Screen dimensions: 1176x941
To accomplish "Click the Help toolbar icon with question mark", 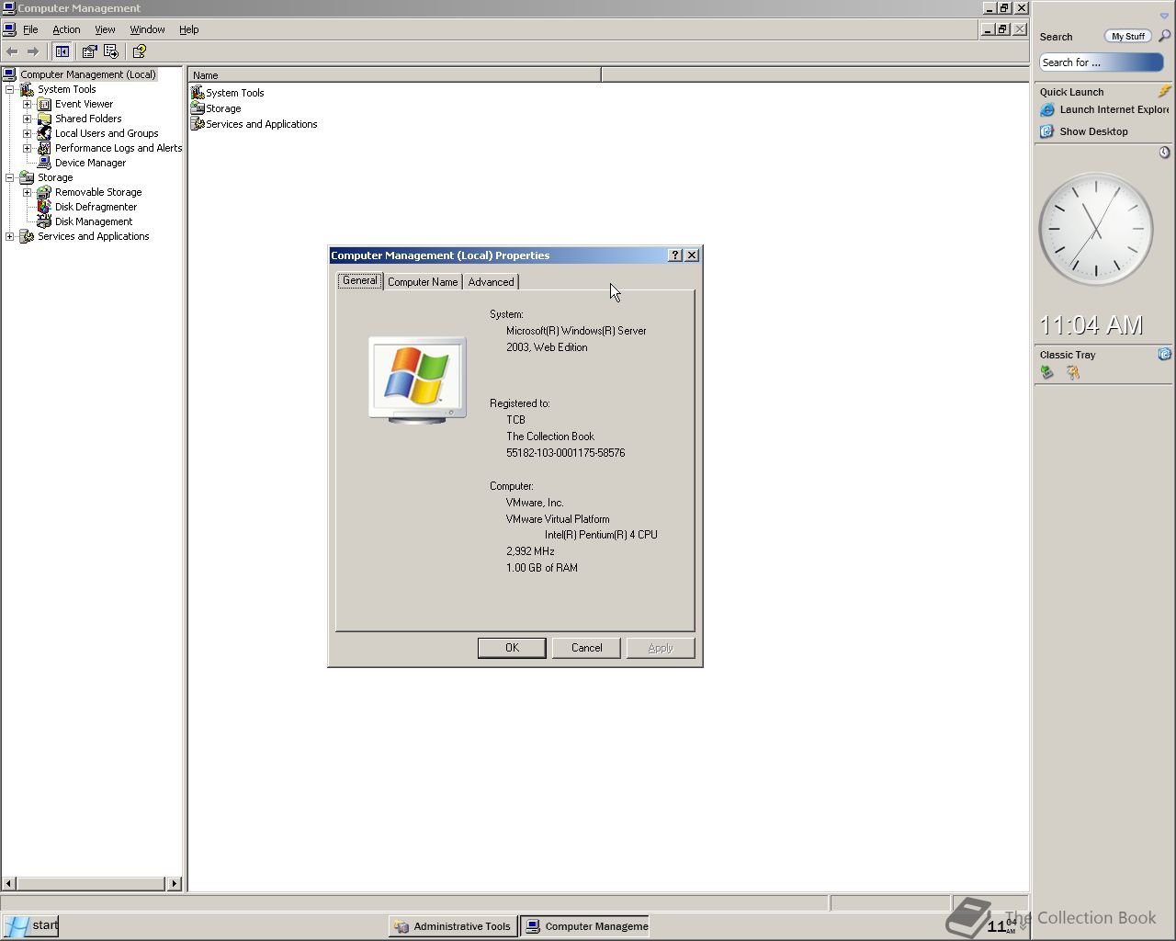I will click(x=140, y=51).
